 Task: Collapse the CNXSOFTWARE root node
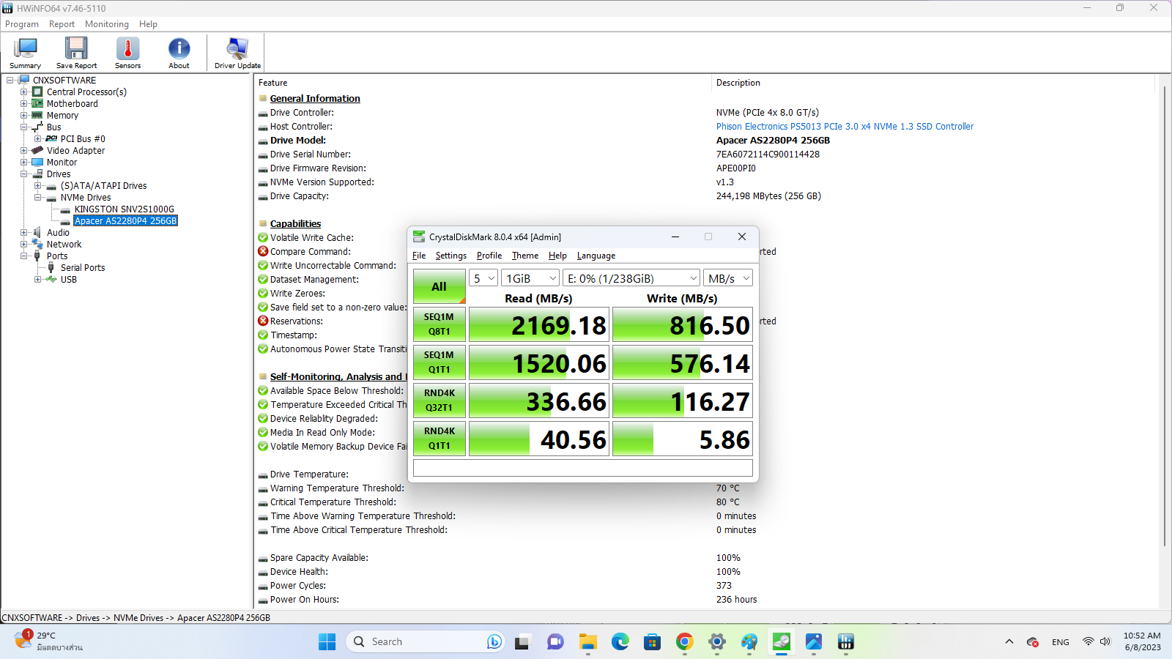10,81
